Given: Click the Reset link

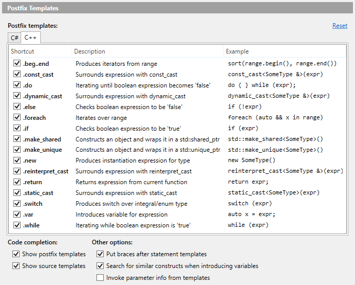Looking at the screenshot, I should tap(340, 26).
